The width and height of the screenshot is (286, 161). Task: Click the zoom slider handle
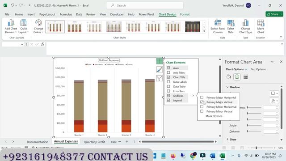tap(256, 148)
